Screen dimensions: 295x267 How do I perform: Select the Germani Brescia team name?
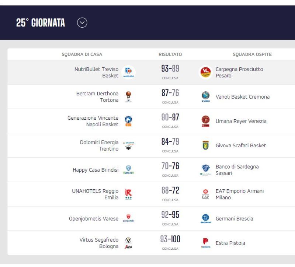pos(234,219)
